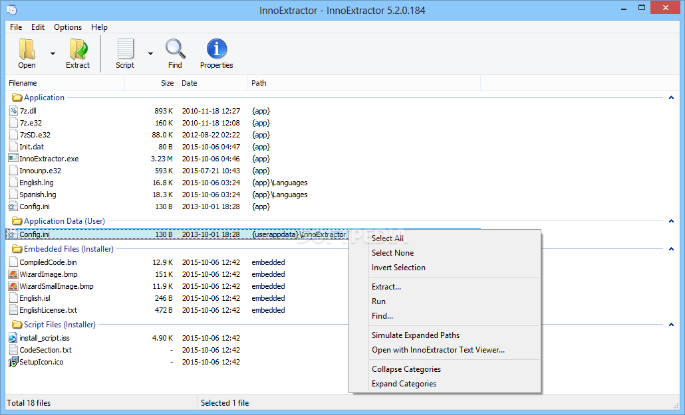Click the Script Files (Installer) folder icon
Viewport: 685px width, 415px height.
pyautogui.click(x=17, y=324)
